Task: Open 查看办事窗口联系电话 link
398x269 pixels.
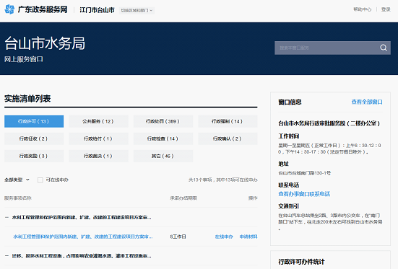Action: point(304,194)
